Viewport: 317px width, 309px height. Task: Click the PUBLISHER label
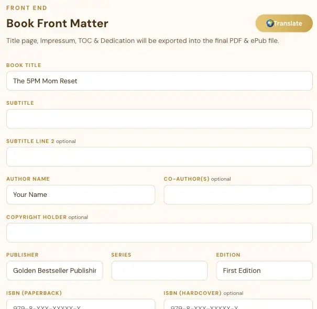point(23,255)
